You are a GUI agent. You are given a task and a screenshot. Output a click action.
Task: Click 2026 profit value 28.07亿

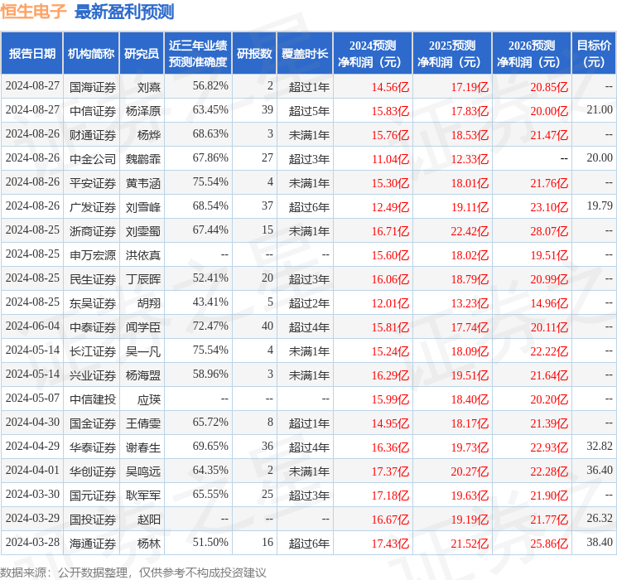549,231
